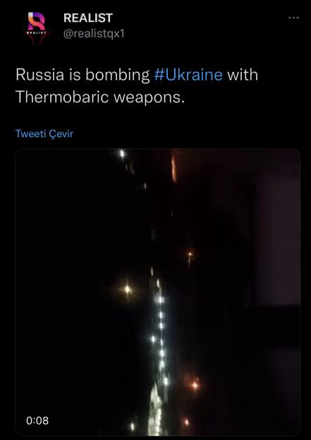This screenshot has width=311, height=440.
Task: Click the 0:08 video duration badge
Action: point(37,420)
